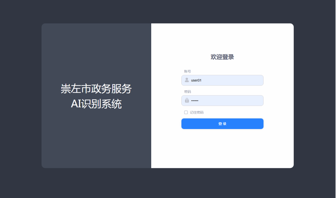Click blank white area below 登录 button
336x198 pixels.
coord(222,148)
